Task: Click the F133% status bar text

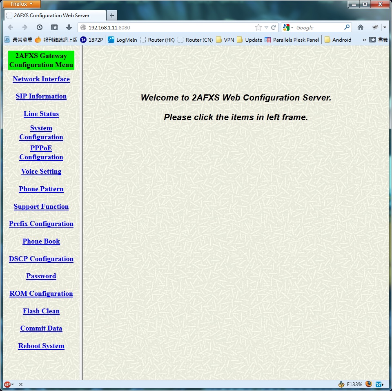Action: pyautogui.click(x=354, y=384)
